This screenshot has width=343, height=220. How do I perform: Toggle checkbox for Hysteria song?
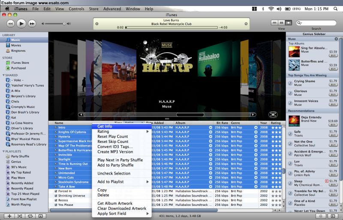pos(56,137)
